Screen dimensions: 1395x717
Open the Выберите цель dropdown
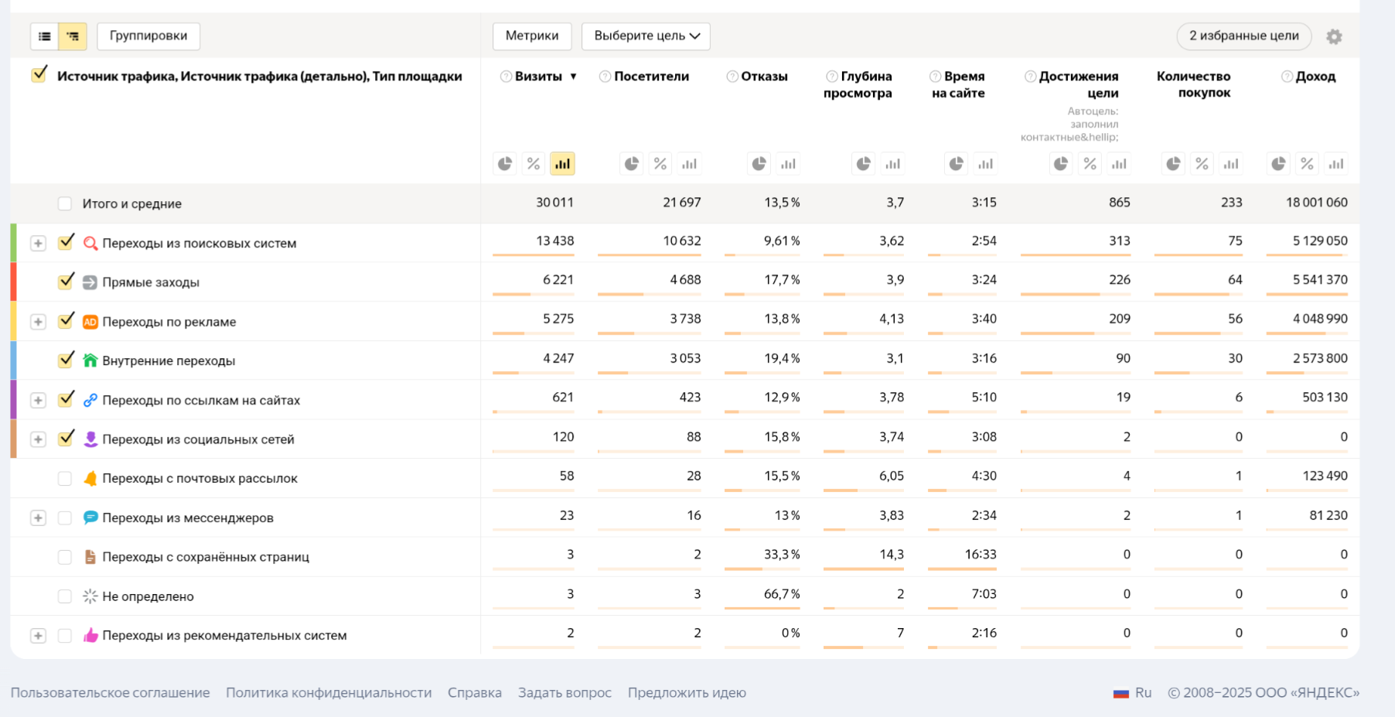tap(646, 36)
